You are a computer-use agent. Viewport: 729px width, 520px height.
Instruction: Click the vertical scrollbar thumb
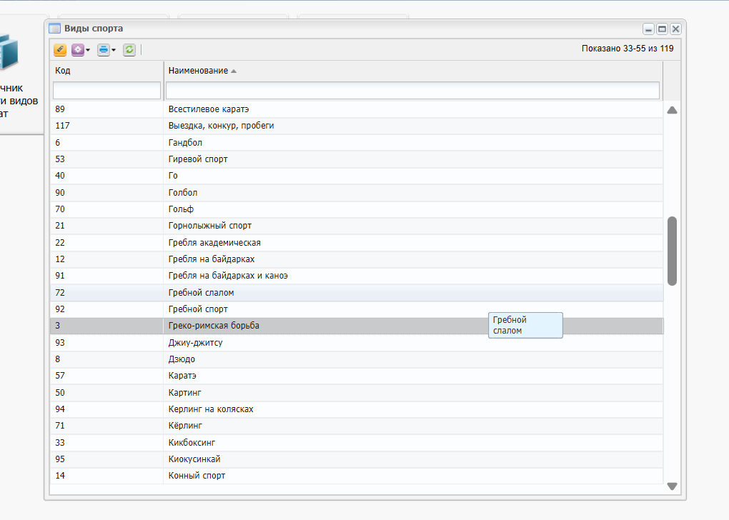pyautogui.click(x=672, y=251)
